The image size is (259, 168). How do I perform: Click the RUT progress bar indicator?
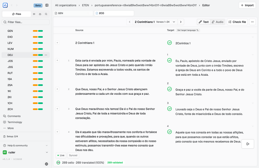click(38, 73)
